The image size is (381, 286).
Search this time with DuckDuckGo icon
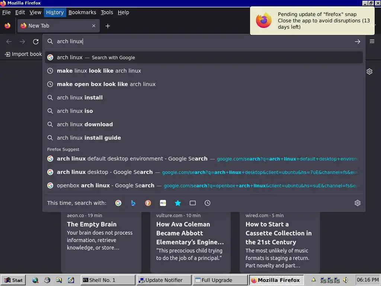tap(148, 203)
